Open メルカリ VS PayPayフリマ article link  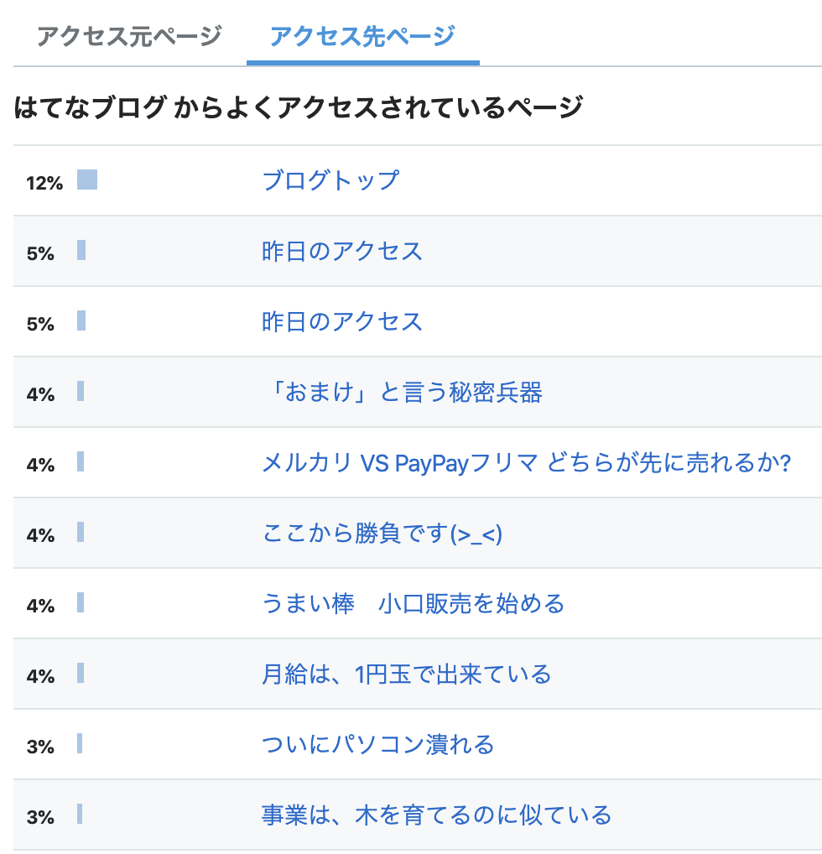click(526, 463)
